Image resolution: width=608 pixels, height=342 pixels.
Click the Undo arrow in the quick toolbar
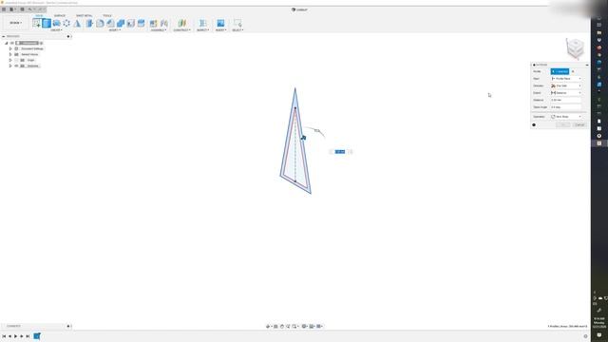click(x=29, y=9)
